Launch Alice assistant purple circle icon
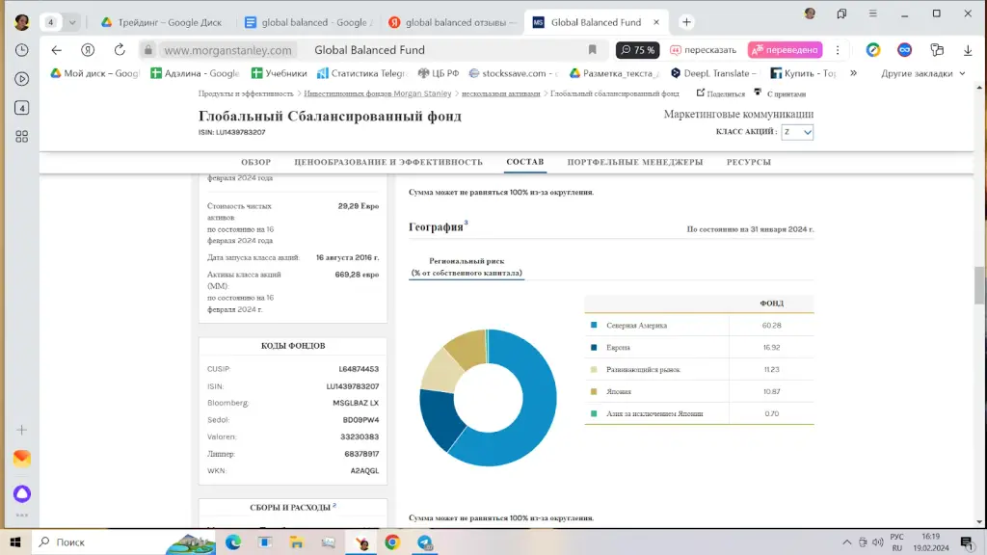 click(x=21, y=494)
